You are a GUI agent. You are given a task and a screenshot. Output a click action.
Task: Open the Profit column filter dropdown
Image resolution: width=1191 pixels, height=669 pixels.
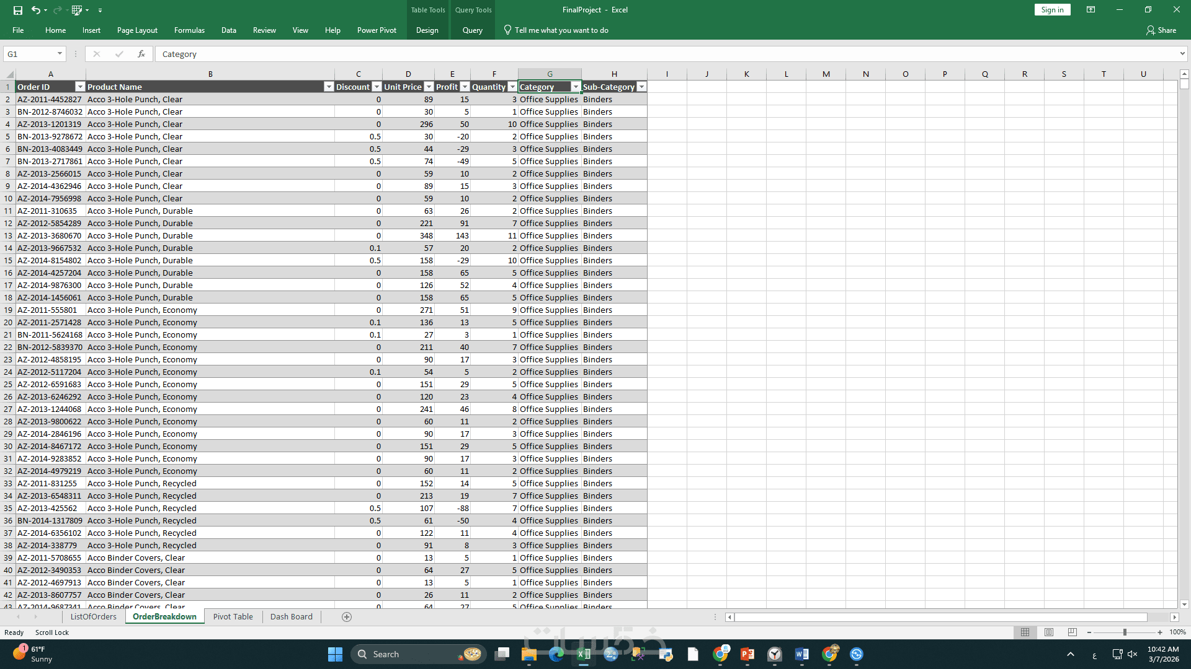tap(464, 87)
